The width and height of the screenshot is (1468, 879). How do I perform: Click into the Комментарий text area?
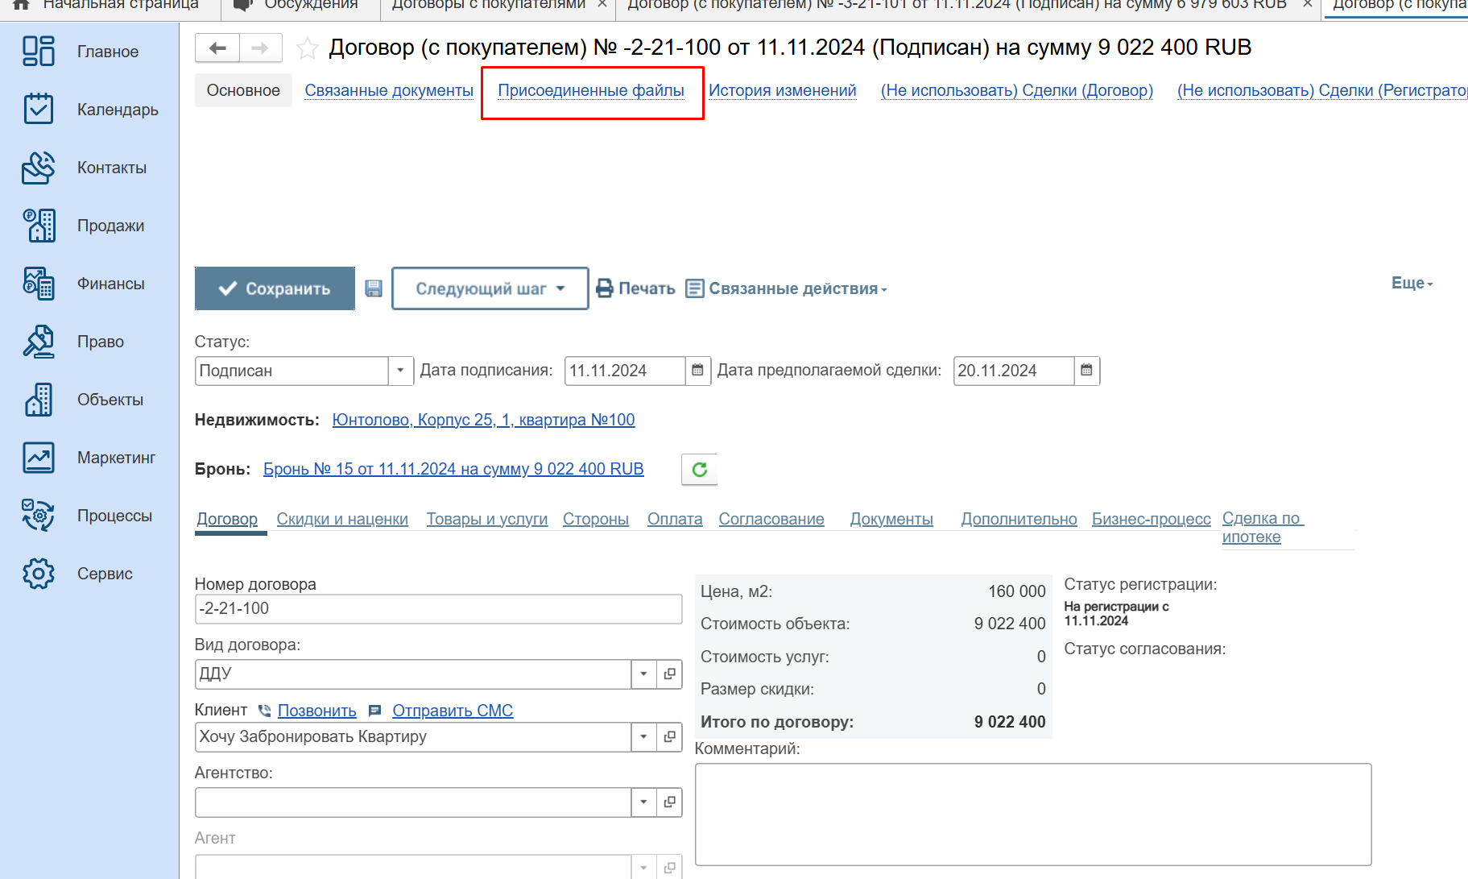1032,814
